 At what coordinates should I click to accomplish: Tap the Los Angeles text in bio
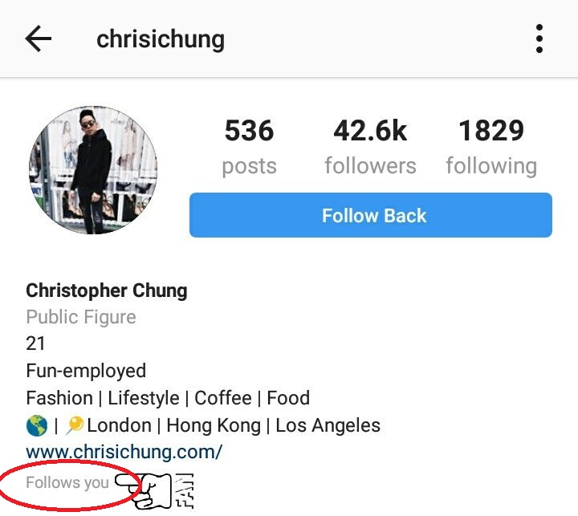[328, 425]
